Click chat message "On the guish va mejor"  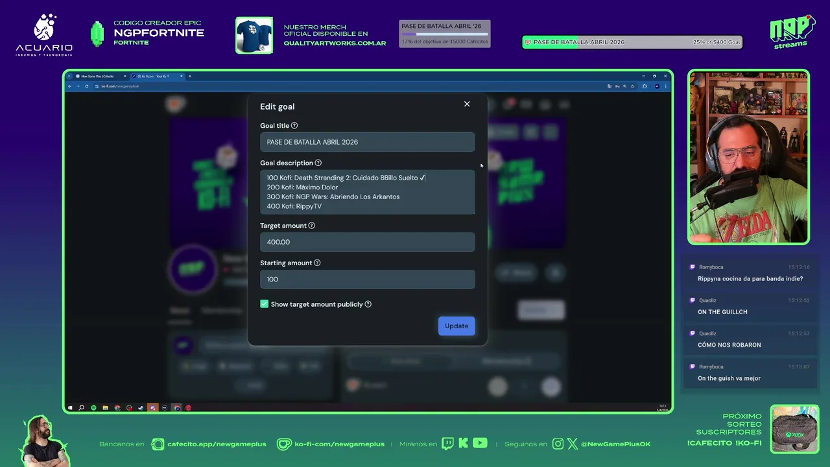pyautogui.click(x=729, y=378)
